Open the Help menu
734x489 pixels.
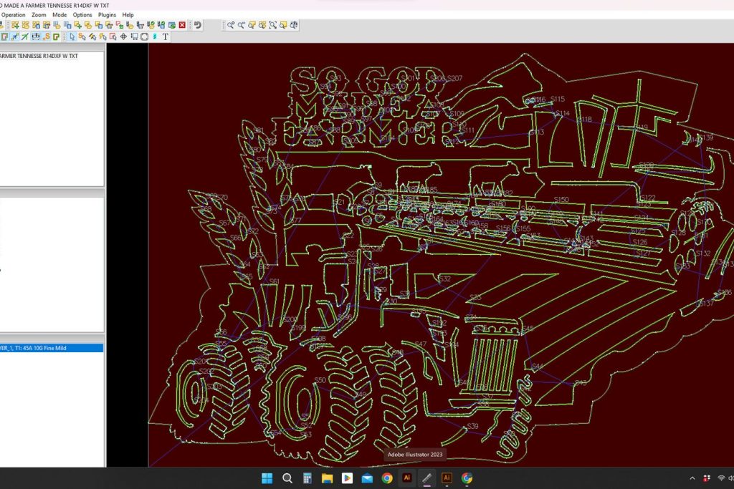tap(128, 14)
